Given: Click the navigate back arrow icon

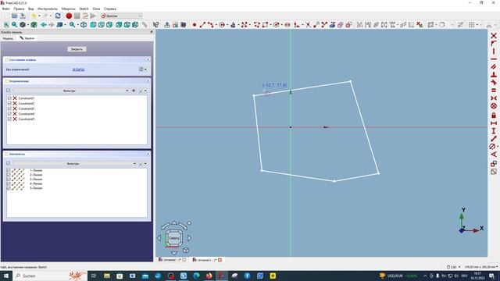Looking at the screenshot, I should pyautogui.click(x=44, y=25).
